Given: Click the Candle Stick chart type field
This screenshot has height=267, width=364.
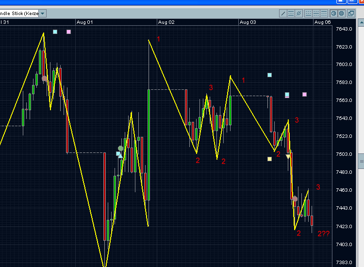Looking at the screenshot, I should [19, 14].
